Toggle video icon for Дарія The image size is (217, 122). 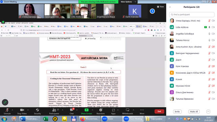coord(213,60)
